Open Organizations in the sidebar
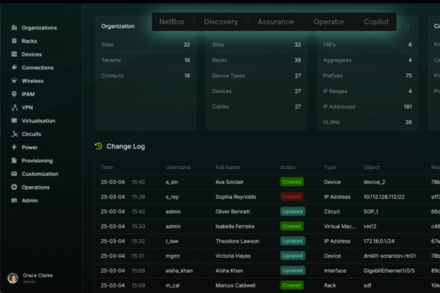The width and height of the screenshot is (440, 293). (39, 28)
